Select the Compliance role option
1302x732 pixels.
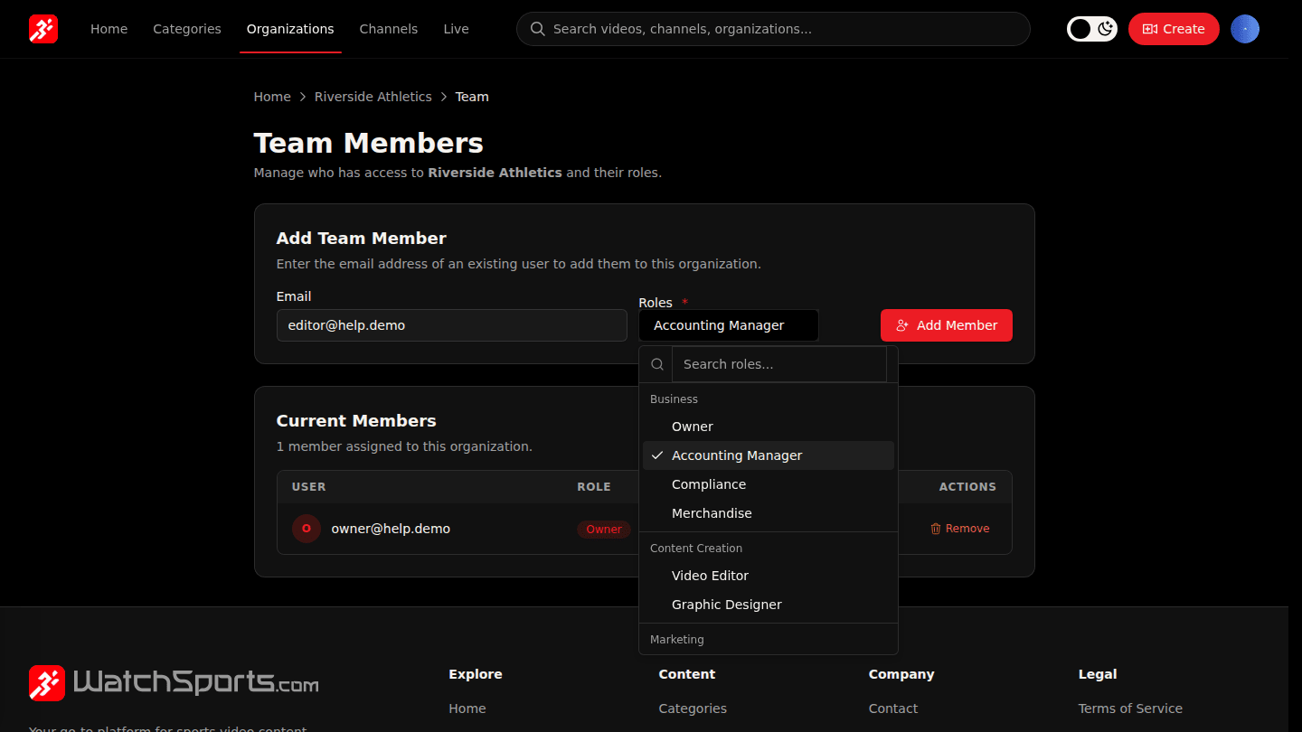click(769, 484)
